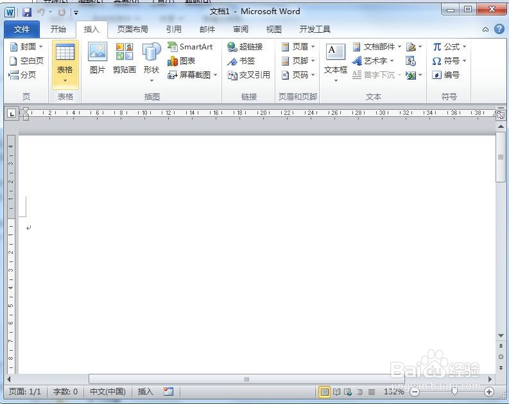Expand the equation (公式) dropdown arrow
Screen dimensions: 509x404
(465, 47)
